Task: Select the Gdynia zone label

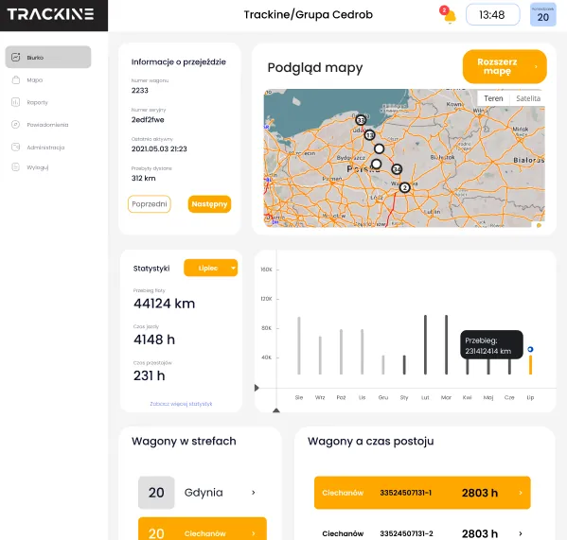Action: (x=204, y=493)
